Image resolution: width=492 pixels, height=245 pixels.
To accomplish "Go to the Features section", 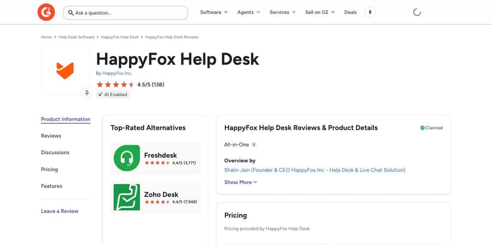I will (51, 186).
